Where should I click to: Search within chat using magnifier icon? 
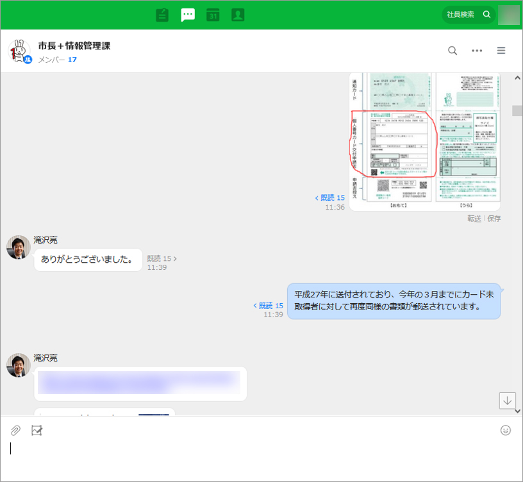[x=452, y=51]
